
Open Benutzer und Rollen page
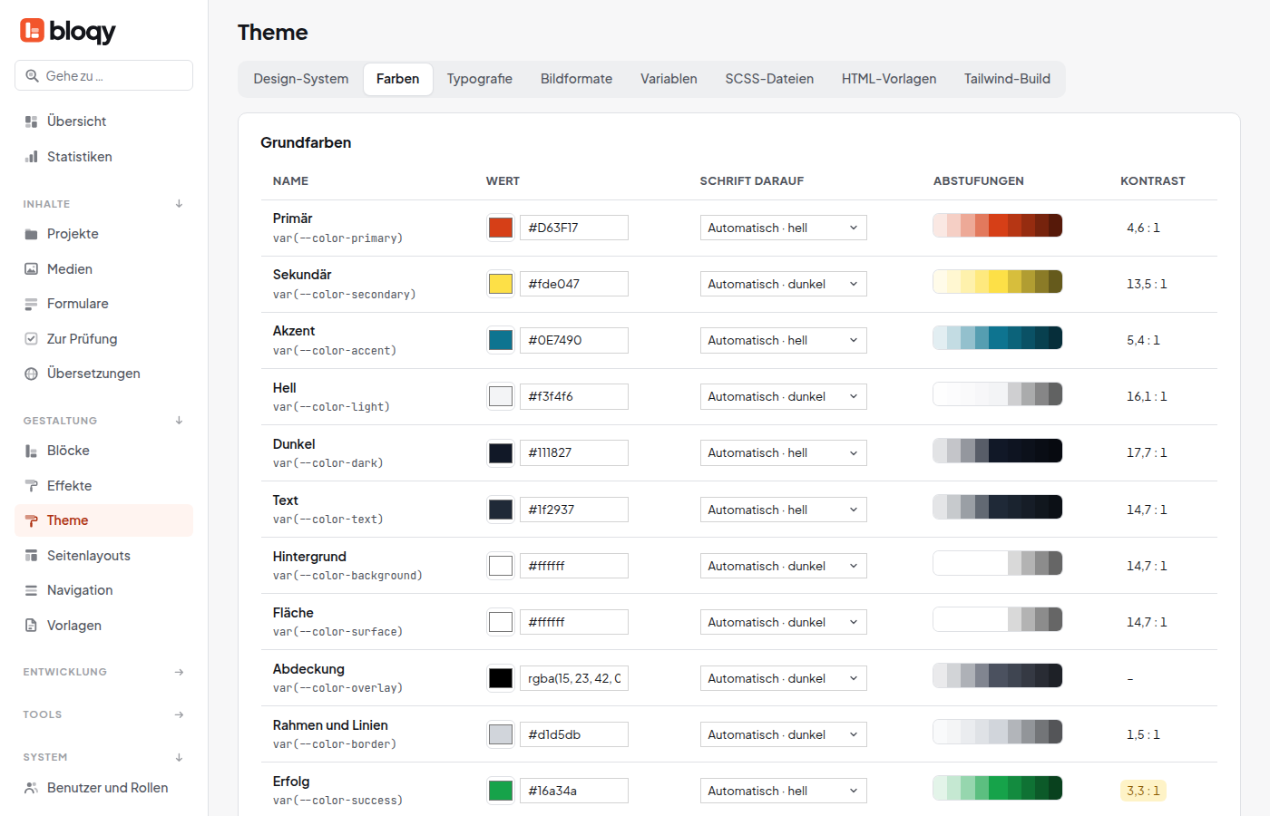[x=103, y=788]
